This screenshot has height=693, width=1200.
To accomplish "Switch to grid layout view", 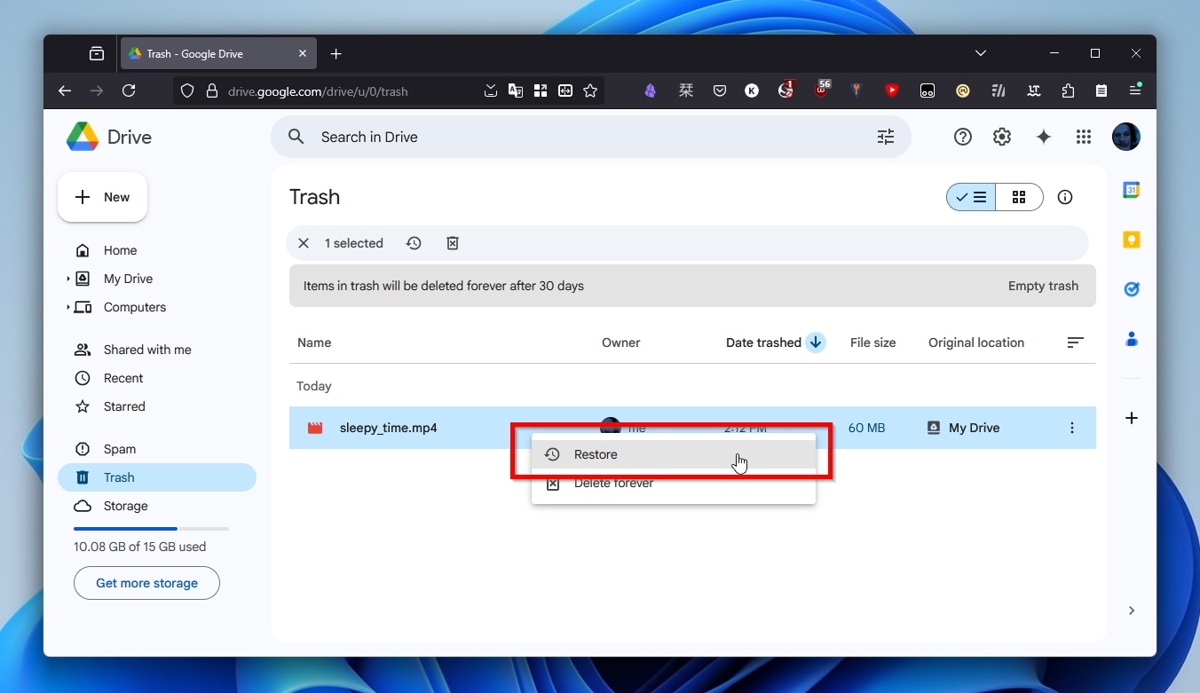I will 1019,197.
